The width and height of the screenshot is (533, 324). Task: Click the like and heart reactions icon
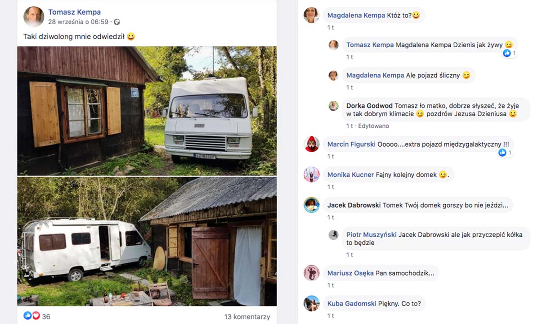(31, 316)
